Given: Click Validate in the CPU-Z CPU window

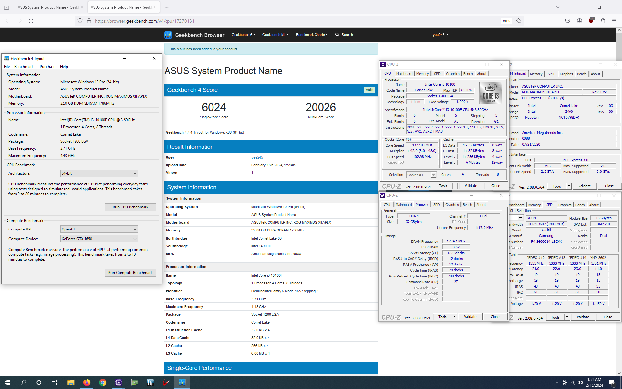Looking at the screenshot, I should (x=471, y=186).
